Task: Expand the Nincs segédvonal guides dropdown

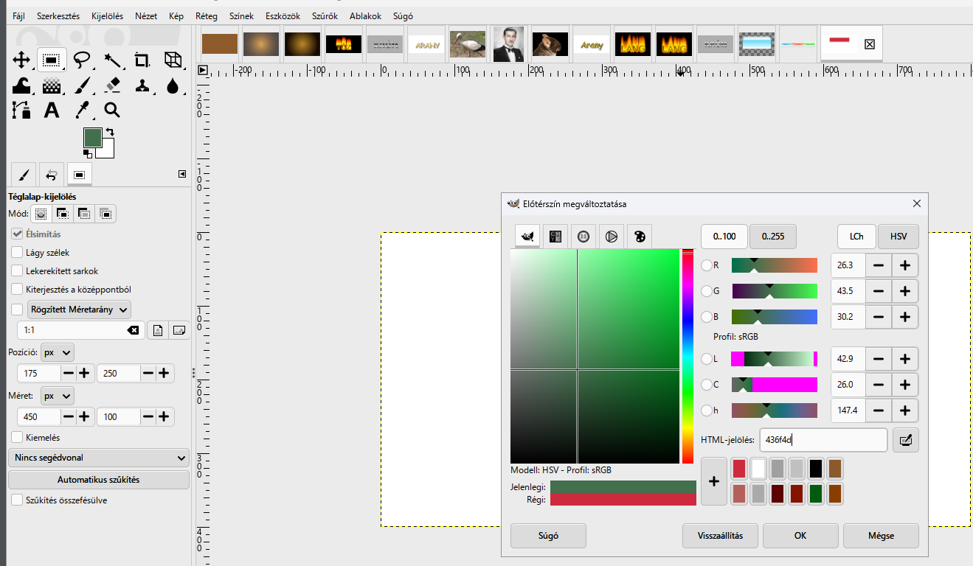Action: (x=99, y=458)
